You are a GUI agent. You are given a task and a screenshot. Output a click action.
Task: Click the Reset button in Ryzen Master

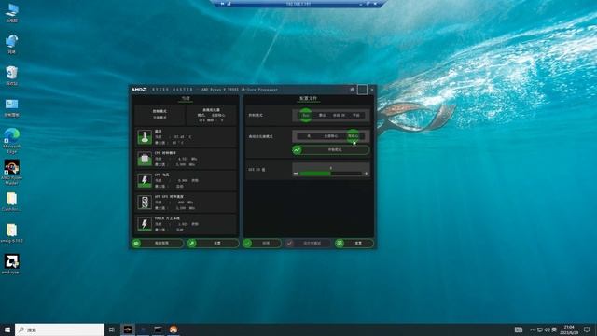354,243
